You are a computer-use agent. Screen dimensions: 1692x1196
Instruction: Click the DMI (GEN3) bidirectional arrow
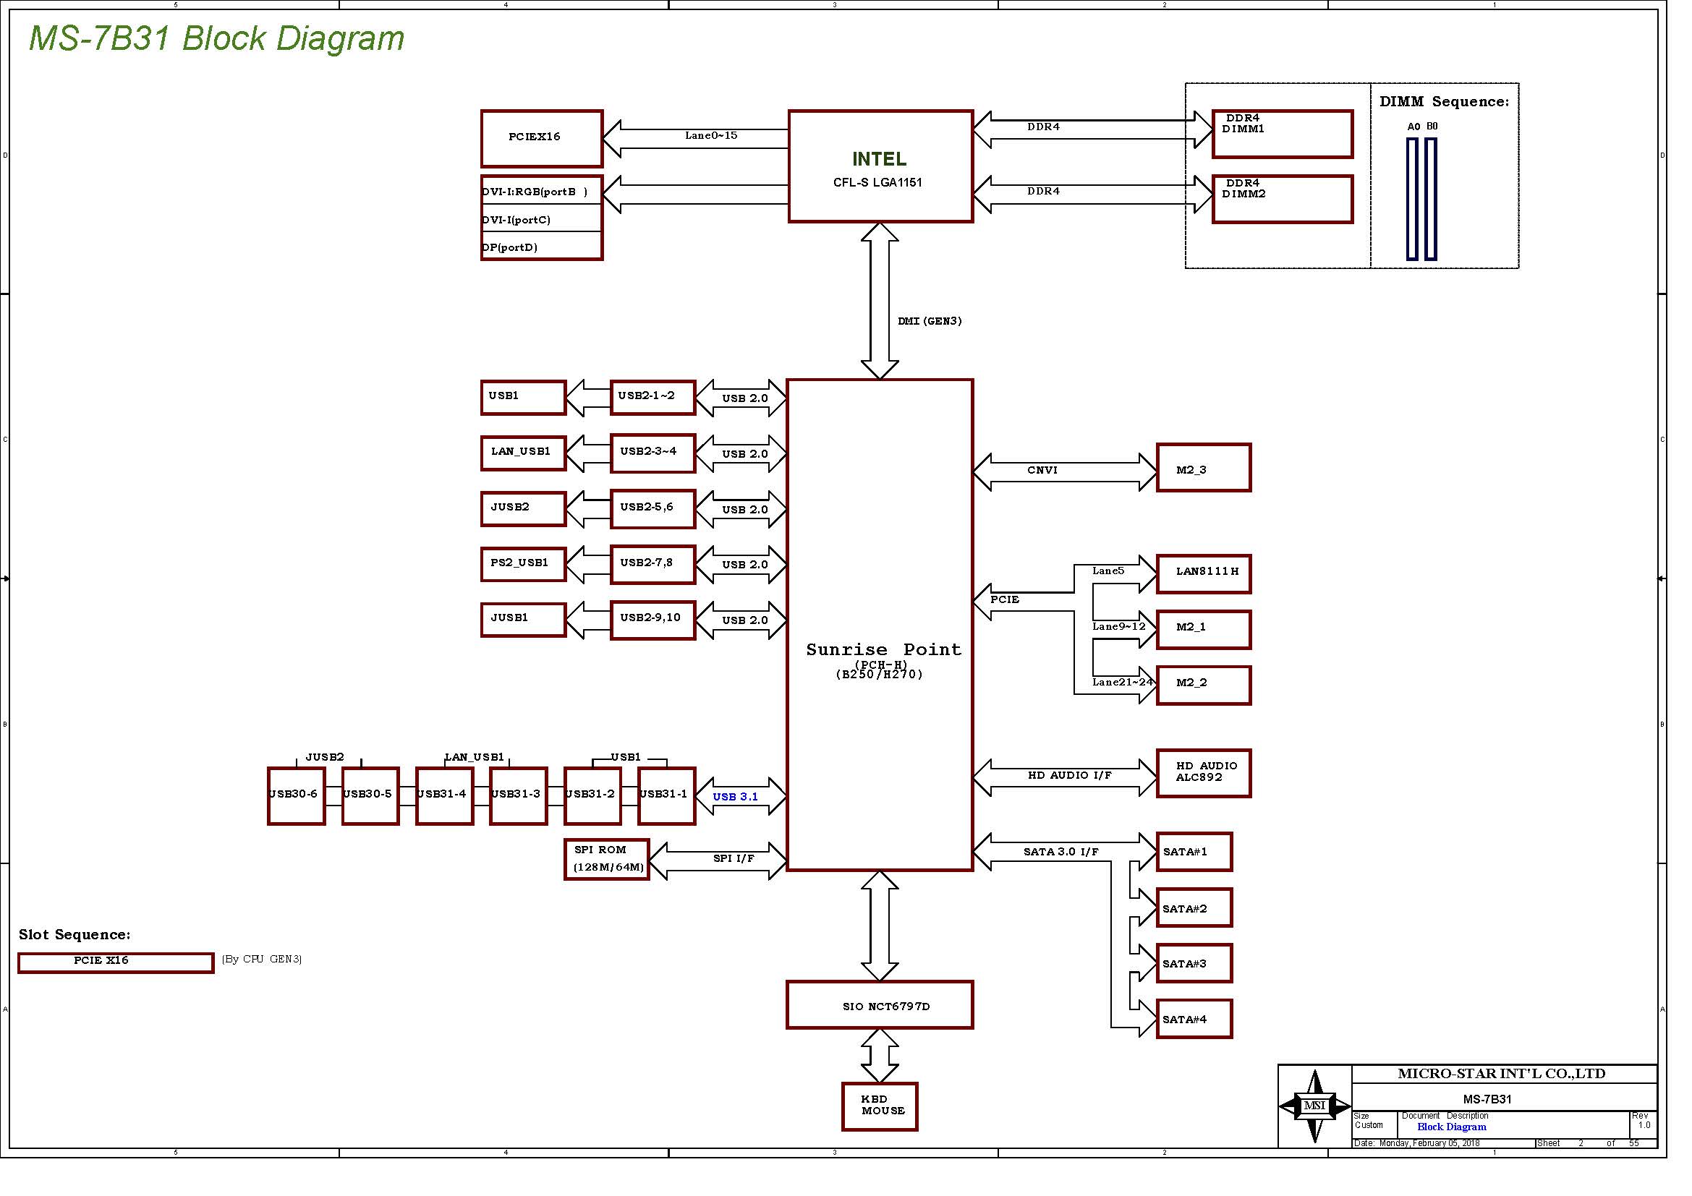pyautogui.click(x=880, y=301)
